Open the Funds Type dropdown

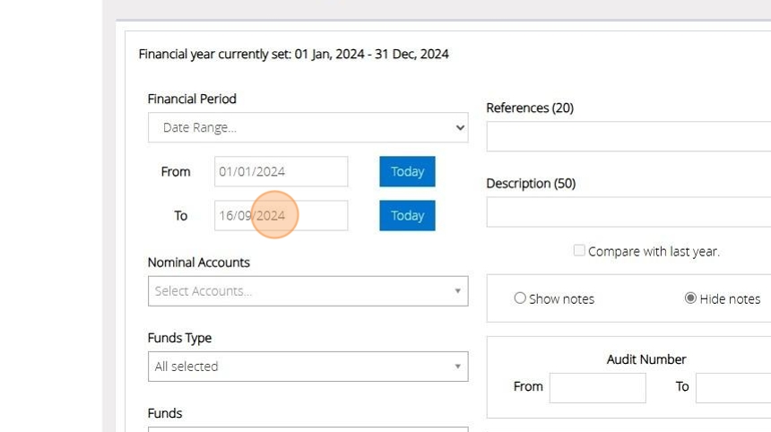coord(308,367)
